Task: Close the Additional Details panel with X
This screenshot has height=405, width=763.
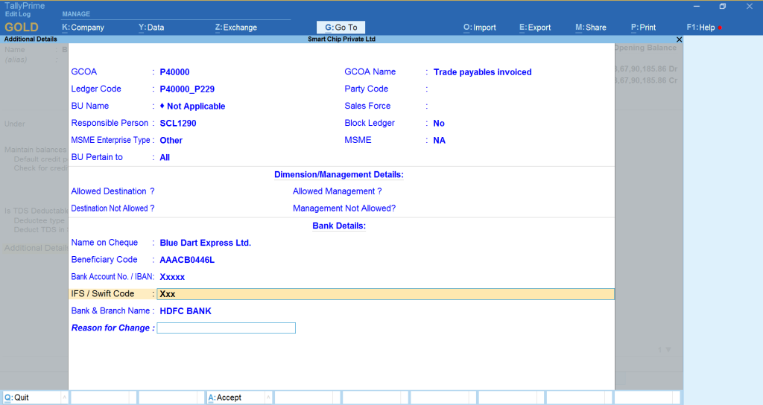Action: (x=679, y=39)
